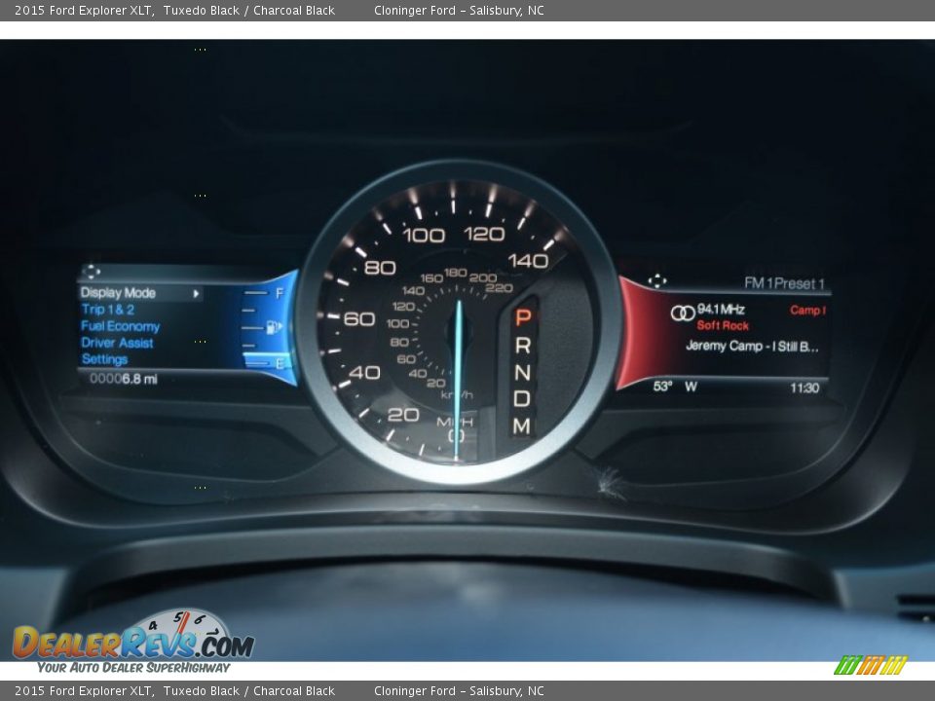935x701 pixels.
Task: Expand the Display Mode submenu arrow
Action: tap(196, 293)
